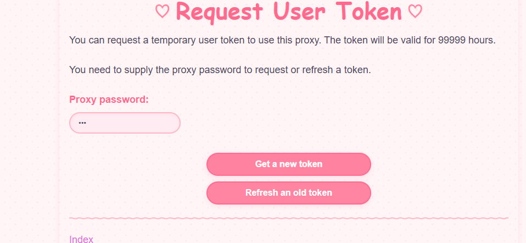Image resolution: width=526 pixels, height=243 pixels.
Task: Click the masked dots in password field
Action: click(x=82, y=123)
